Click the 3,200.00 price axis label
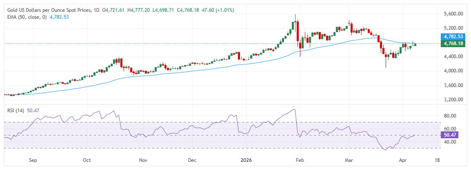This screenshot has height=170, width=471. (x=453, y=99)
